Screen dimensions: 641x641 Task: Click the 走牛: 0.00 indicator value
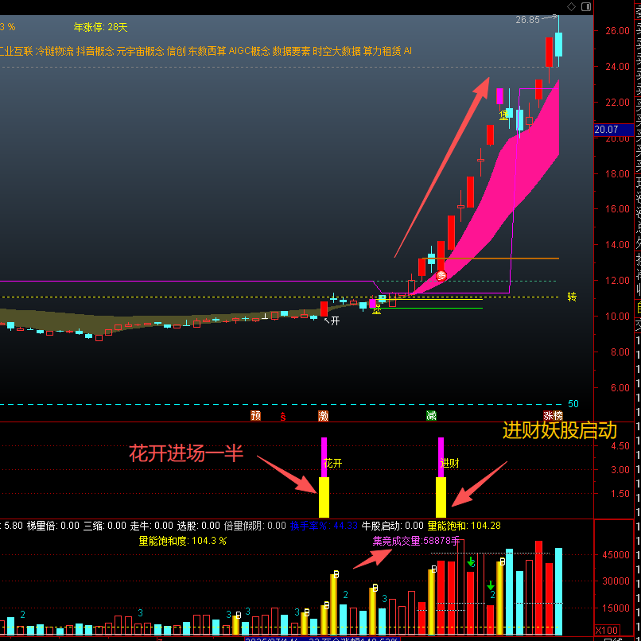(152, 526)
